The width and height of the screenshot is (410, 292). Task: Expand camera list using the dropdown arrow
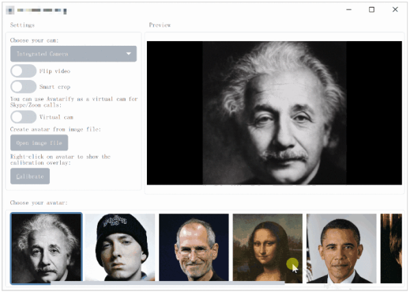pos(128,54)
